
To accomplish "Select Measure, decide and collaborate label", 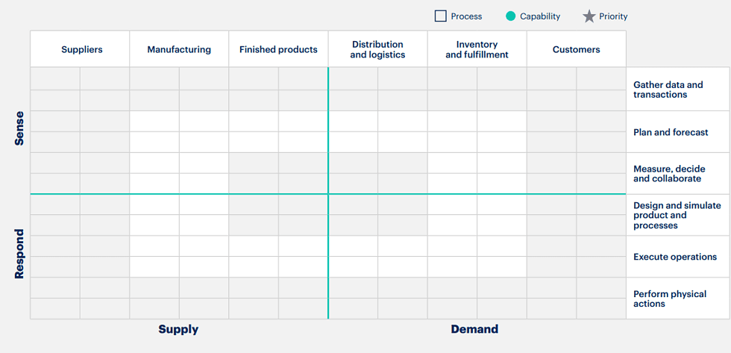I will (x=669, y=173).
